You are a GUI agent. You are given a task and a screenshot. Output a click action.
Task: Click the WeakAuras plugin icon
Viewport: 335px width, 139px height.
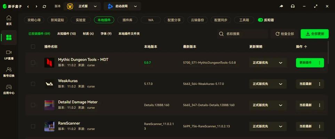pyautogui.click(x=49, y=84)
